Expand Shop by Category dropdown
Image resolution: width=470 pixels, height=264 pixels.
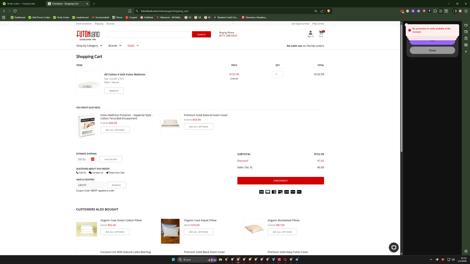[89, 46]
